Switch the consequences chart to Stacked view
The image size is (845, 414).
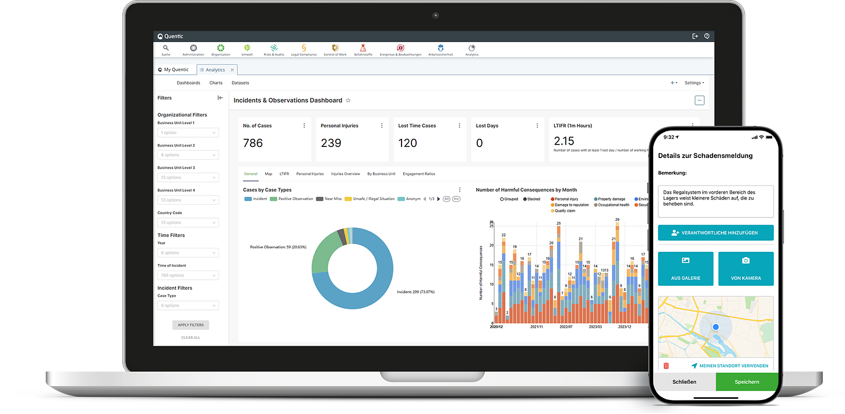[525, 198]
